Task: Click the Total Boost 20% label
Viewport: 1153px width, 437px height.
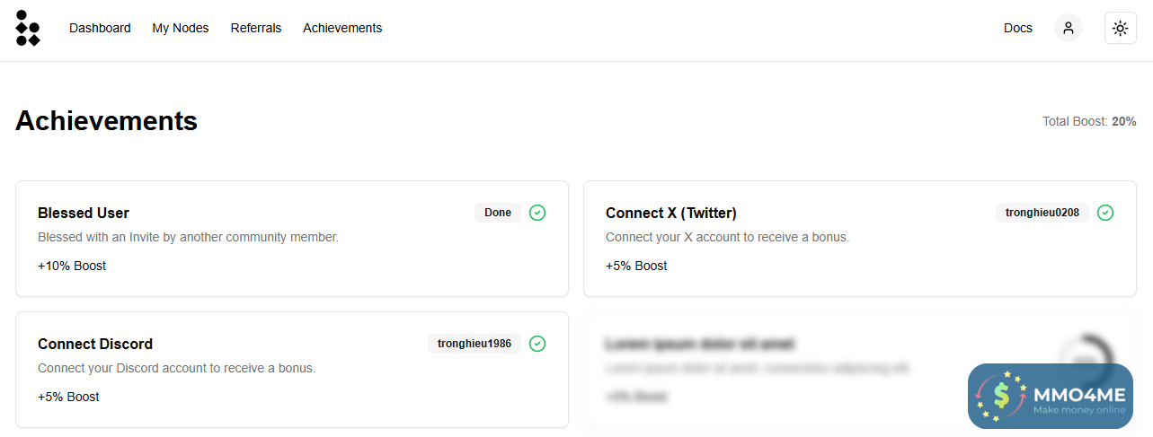Action: (x=1089, y=121)
